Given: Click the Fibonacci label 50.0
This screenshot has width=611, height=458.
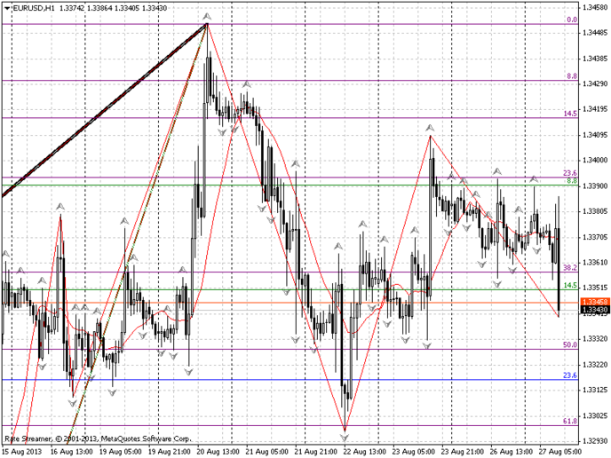Looking at the screenshot, I should click(x=570, y=344).
